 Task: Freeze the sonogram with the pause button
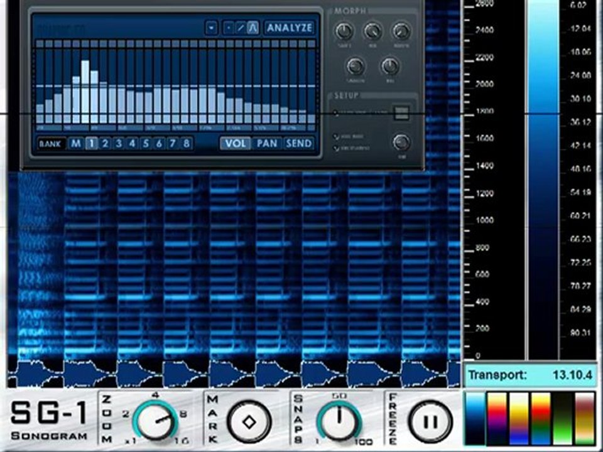coord(430,422)
